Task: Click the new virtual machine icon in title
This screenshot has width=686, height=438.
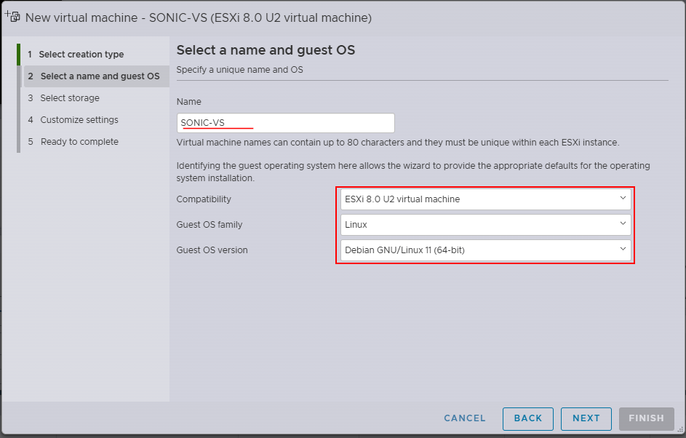Action: tap(12, 16)
